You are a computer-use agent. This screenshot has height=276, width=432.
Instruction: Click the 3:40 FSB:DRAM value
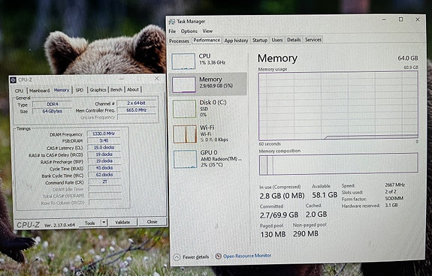(x=104, y=140)
